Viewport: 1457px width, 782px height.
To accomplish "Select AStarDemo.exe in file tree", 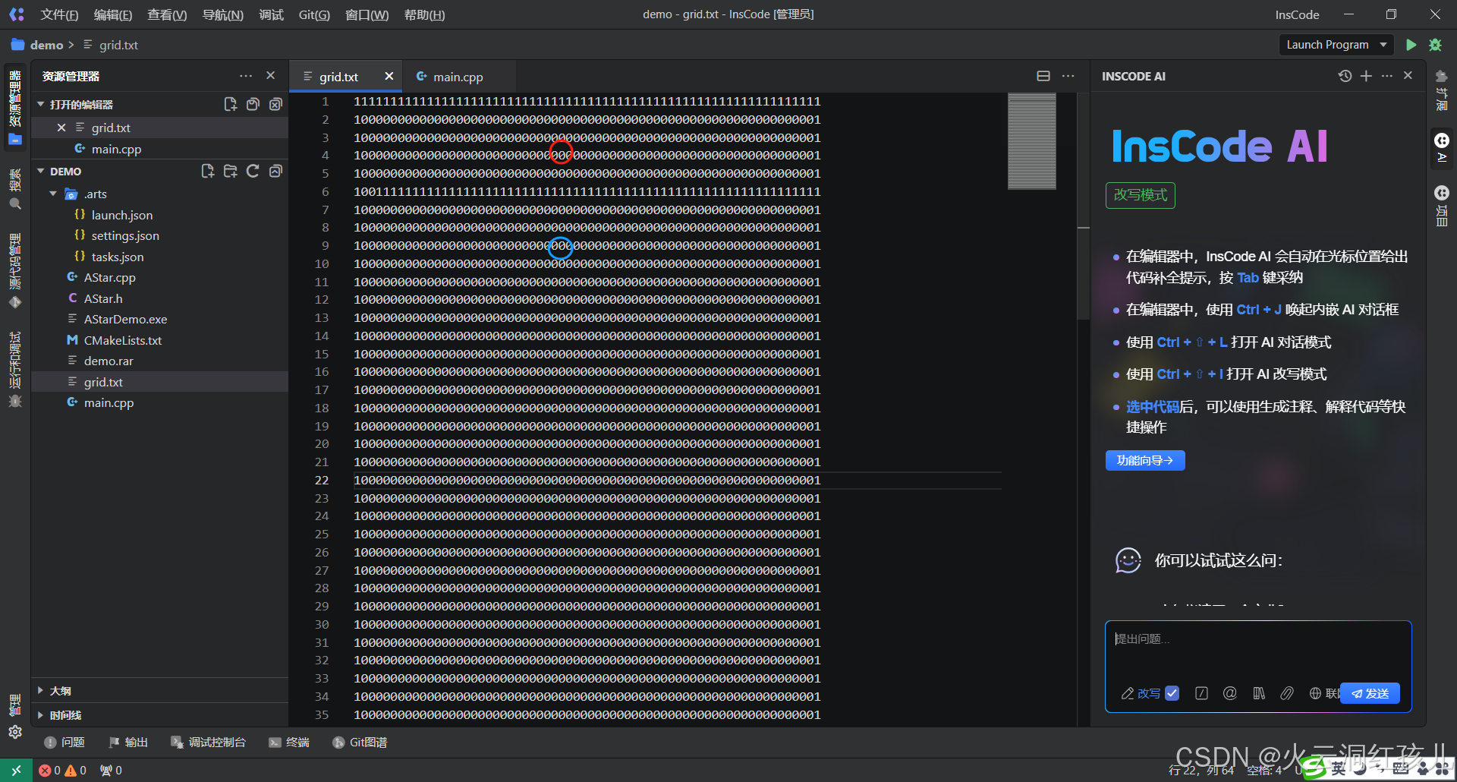I will 125,319.
